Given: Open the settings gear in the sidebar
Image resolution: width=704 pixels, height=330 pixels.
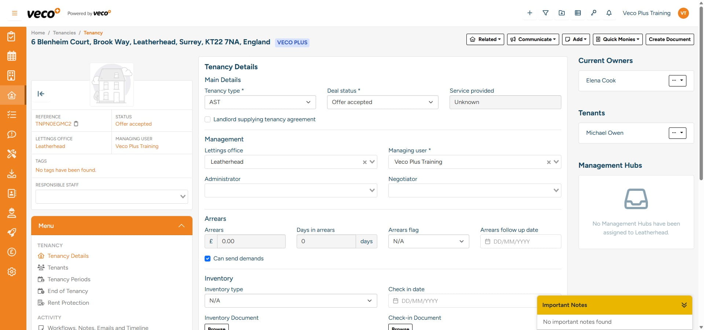Looking at the screenshot, I should point(12,272).
